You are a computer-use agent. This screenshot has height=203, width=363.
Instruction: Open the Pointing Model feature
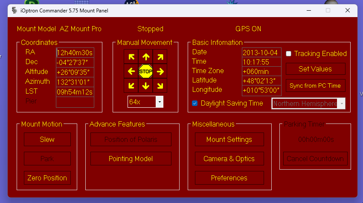pos(131,159)
